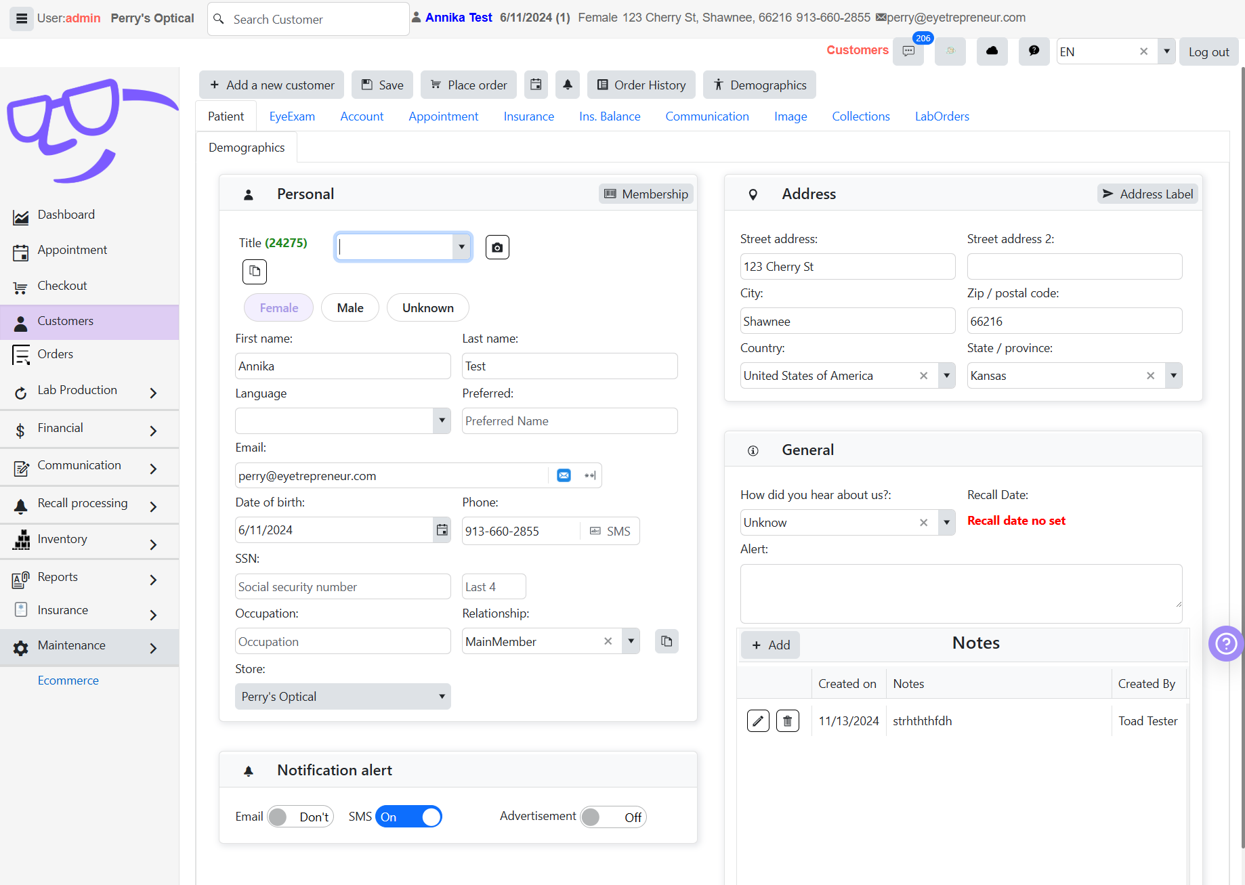The height and width of the screenshot is (885, 1245).
Task: Open the EN language dropdown arrow
Action: [1166, 51]
